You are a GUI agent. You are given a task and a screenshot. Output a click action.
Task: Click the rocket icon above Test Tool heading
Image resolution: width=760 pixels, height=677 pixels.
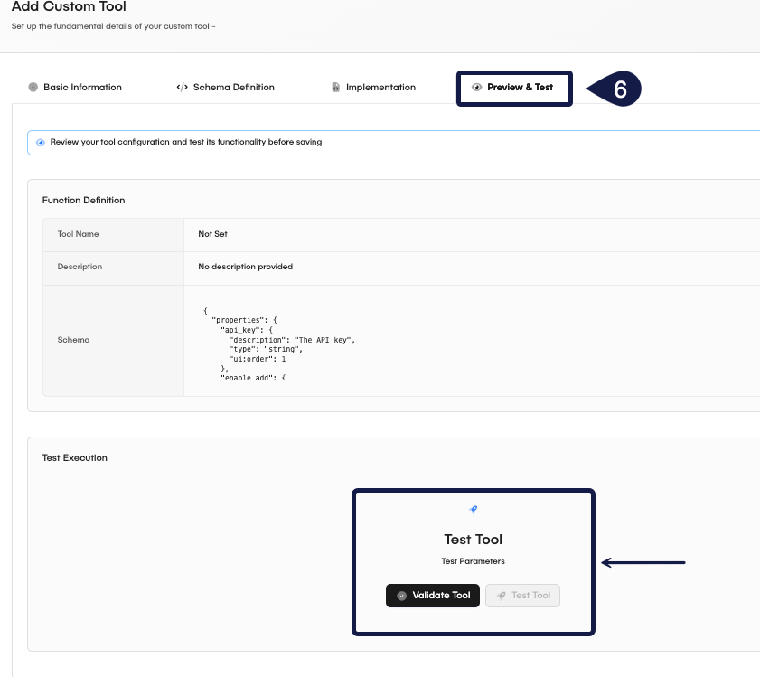(473, 509)
